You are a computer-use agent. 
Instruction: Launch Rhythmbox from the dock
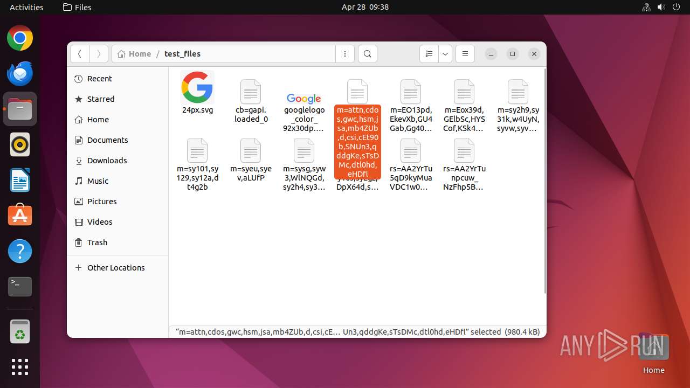[20, 144]
